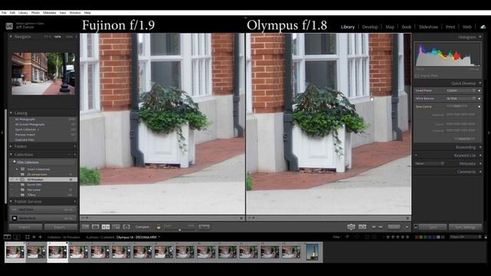Image resolution: width=491 pixels, height=276 pixels.
Task: Click the Done button in compare toolbar
Action: (394, 227)
